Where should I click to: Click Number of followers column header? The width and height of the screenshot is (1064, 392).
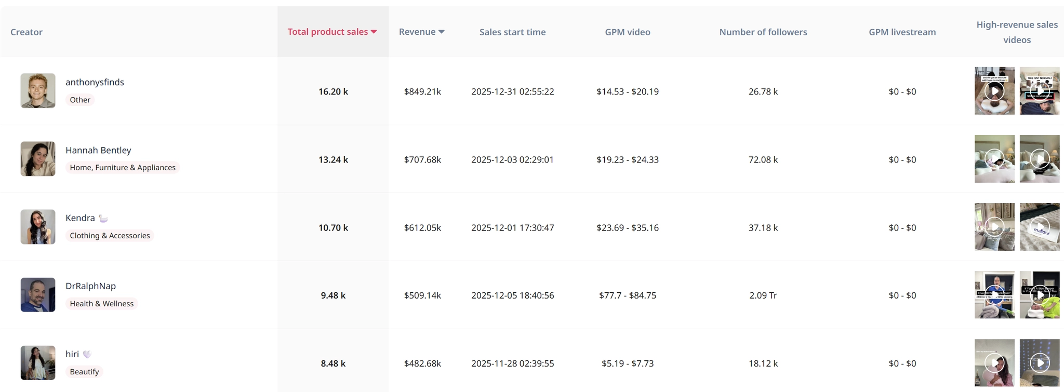[x=763, y=32]
